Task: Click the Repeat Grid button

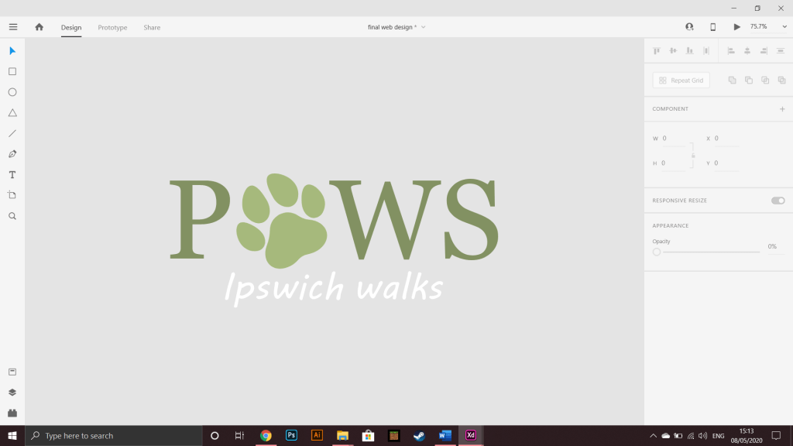Action: tap(681, 81)
